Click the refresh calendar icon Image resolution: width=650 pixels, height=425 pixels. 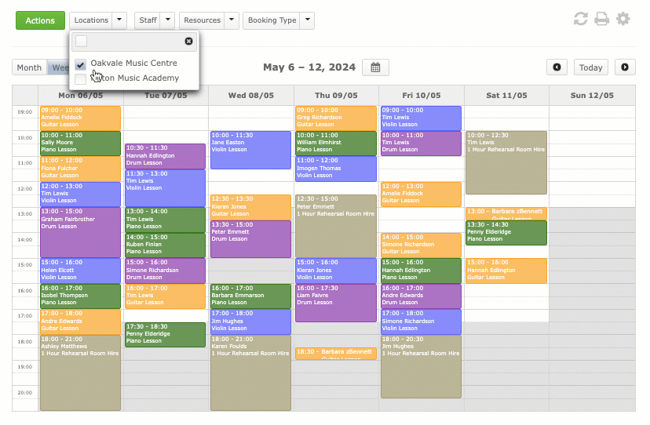point(581,19)
